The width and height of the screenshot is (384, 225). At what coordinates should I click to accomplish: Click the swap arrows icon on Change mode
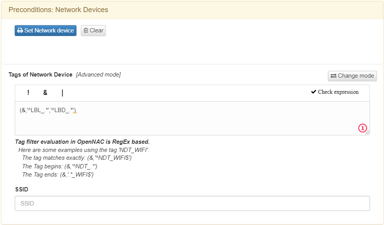(x=333, y=76)
